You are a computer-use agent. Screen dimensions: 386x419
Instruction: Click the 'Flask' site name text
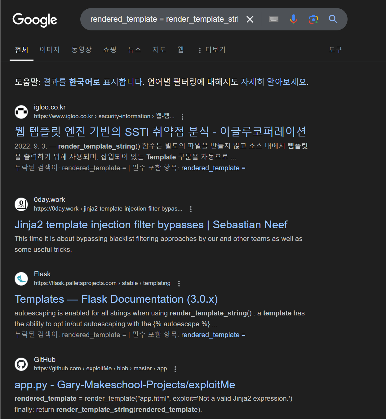(x=42, y=274)
